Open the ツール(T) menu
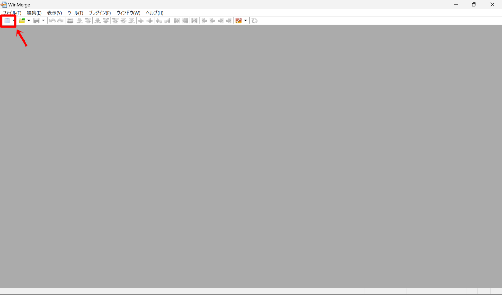Viewport: 502px width, 295px height. tap(75, 13)
